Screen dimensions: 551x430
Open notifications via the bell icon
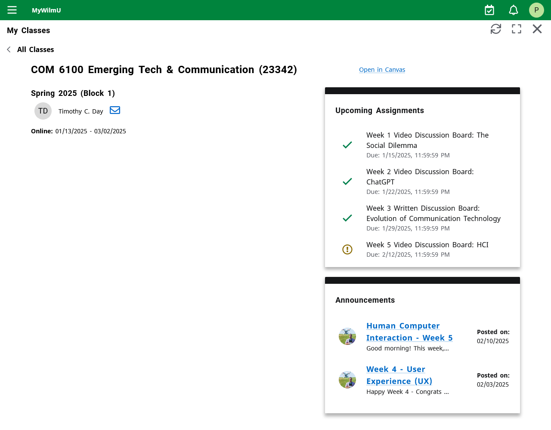(513, 9)
